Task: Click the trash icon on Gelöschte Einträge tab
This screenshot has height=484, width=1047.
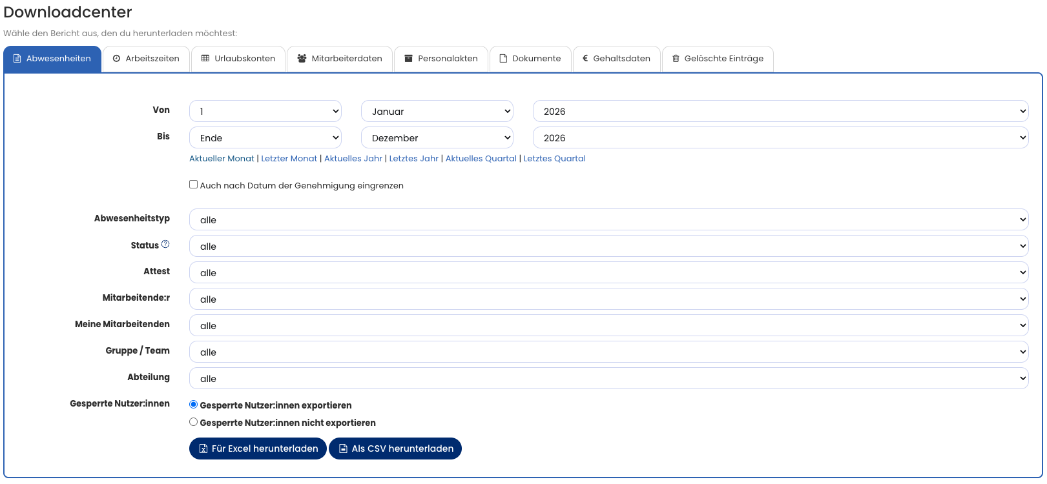Action: 676,59
